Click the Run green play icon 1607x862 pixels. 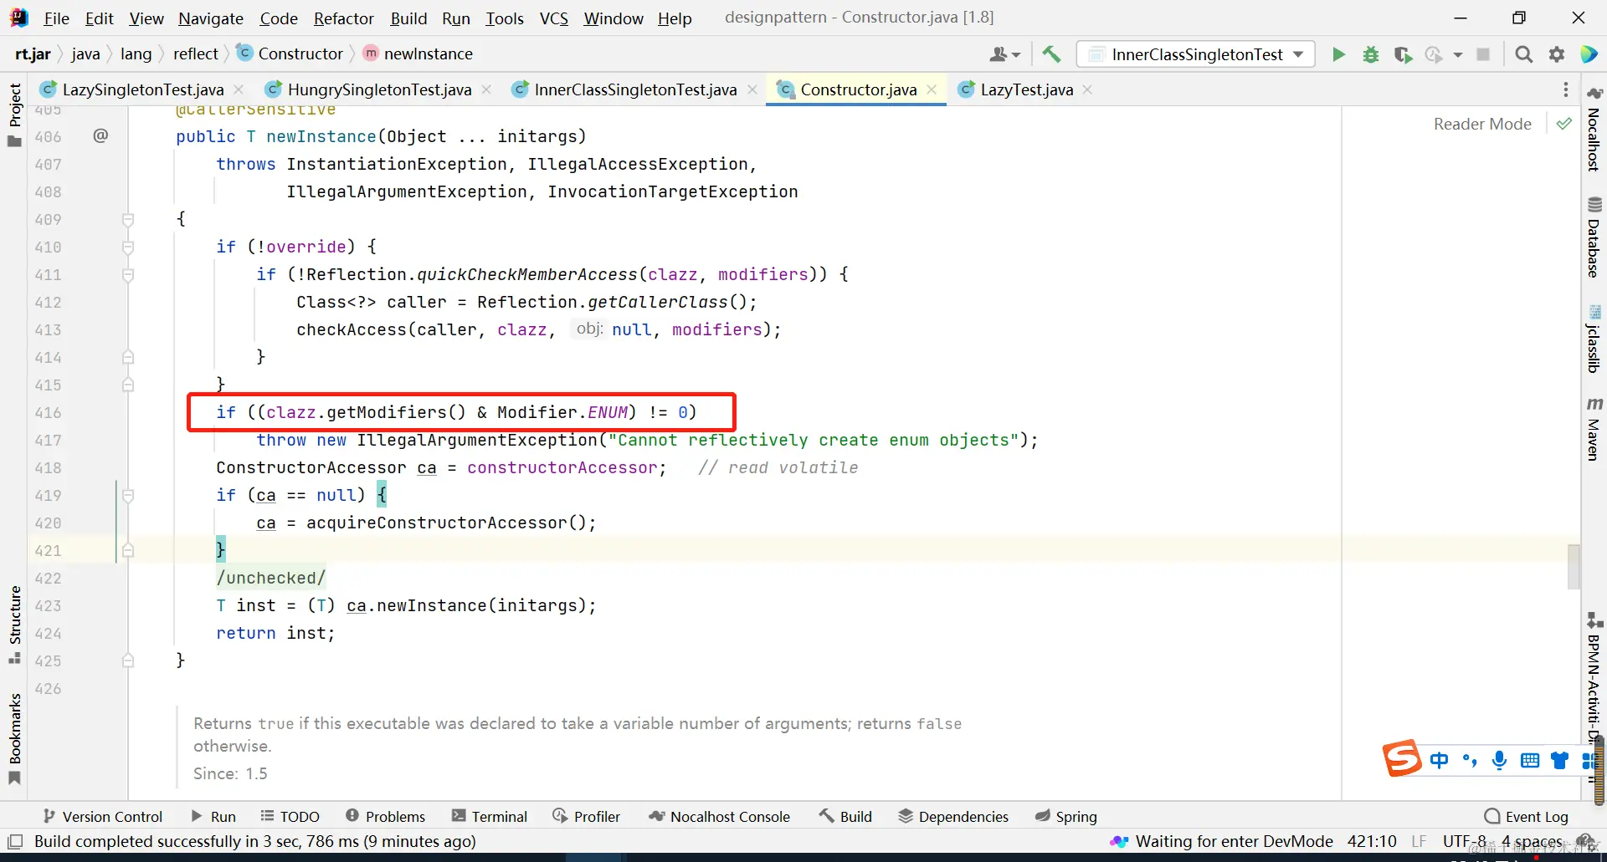coord(1338,54)
